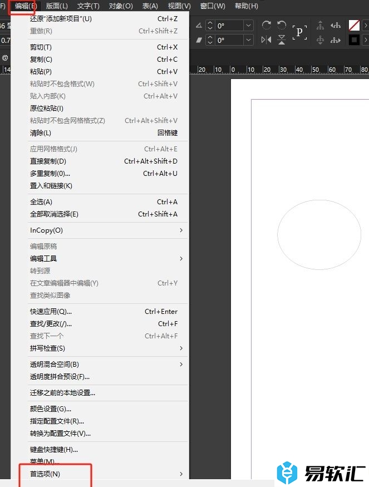Click the select next object icon
This screenshot has height=487, width=369.
[336, 40]
